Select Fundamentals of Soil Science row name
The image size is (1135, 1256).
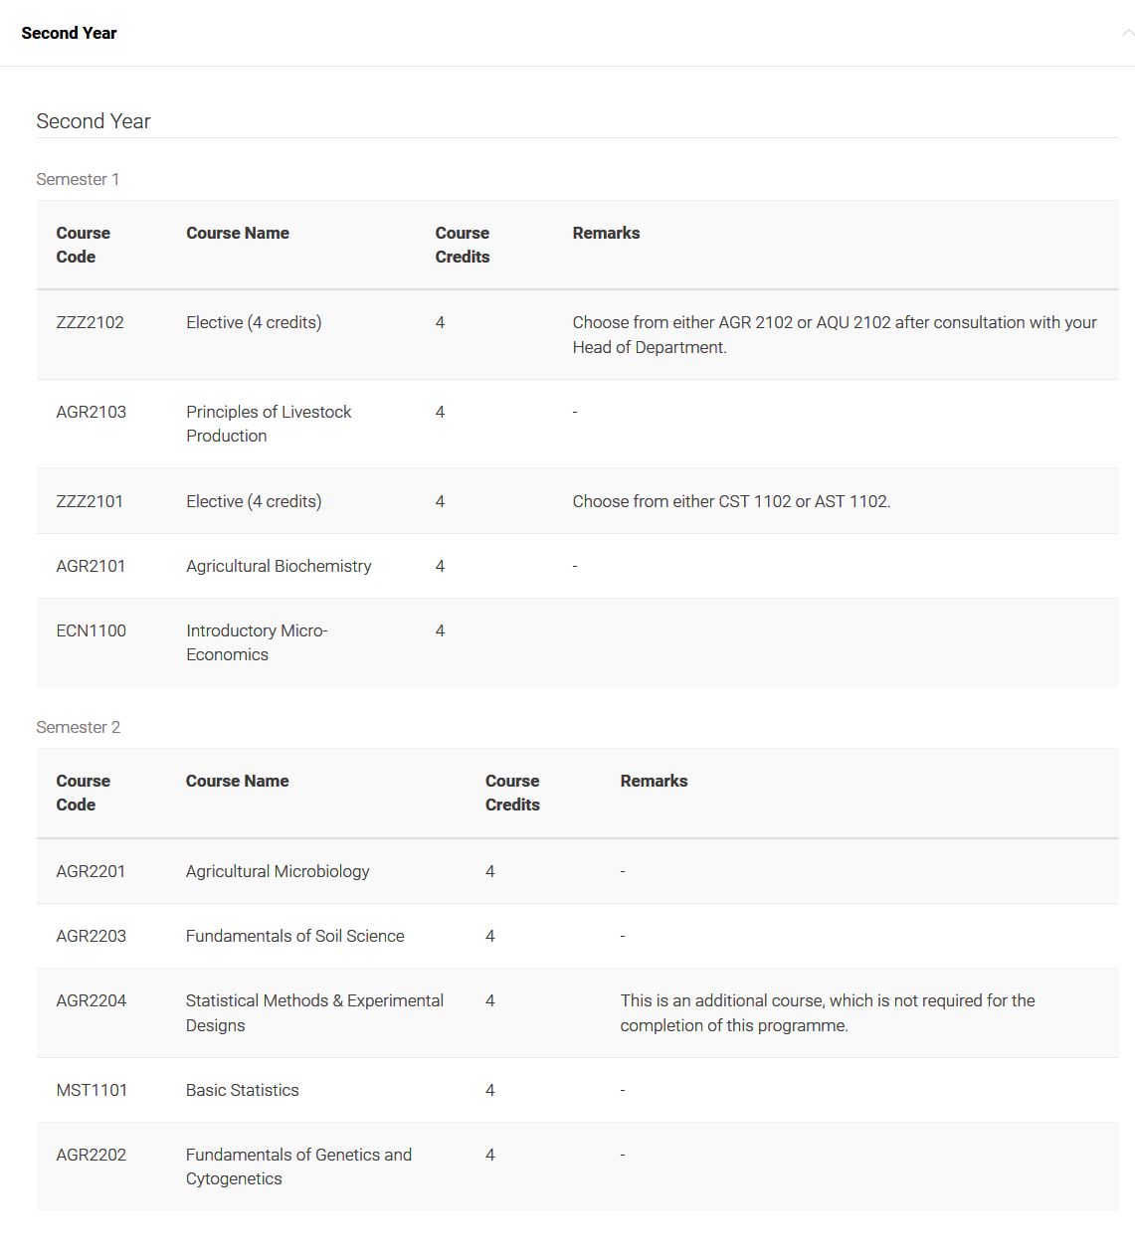pyautogui.click(x=294, y=936)
